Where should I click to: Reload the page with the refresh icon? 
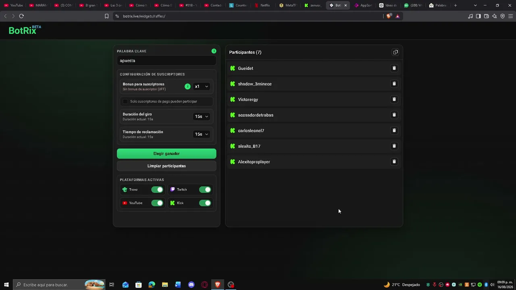[21, 16]
